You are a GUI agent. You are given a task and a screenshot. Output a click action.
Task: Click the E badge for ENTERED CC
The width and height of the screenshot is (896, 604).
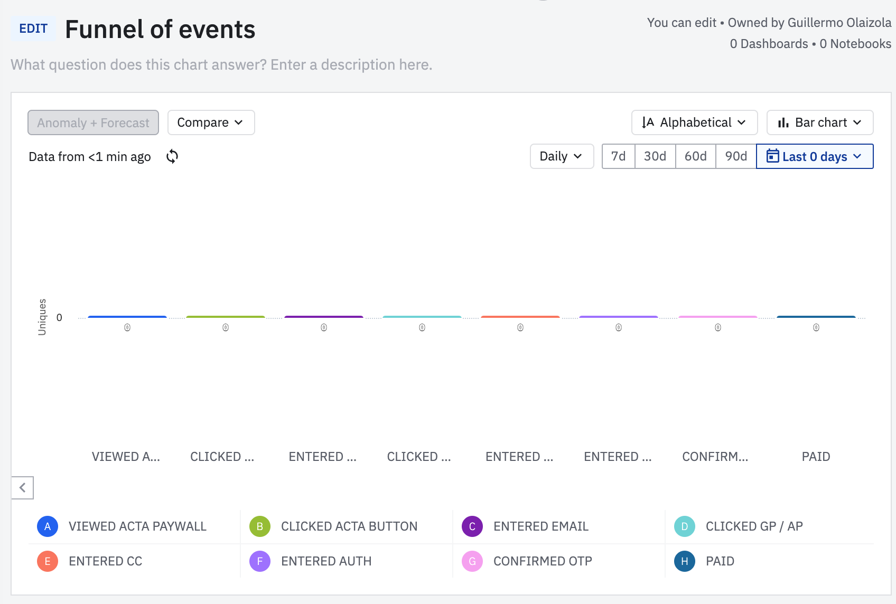[48, 561]
